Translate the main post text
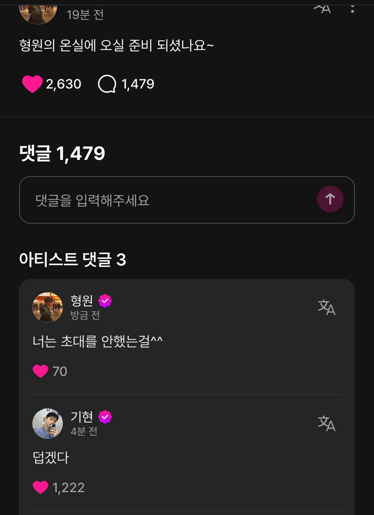This screenshot has width=374, height=515. 322,8
